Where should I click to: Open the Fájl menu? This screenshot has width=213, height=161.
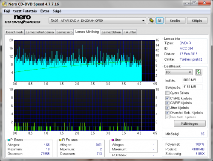[7, 11]
